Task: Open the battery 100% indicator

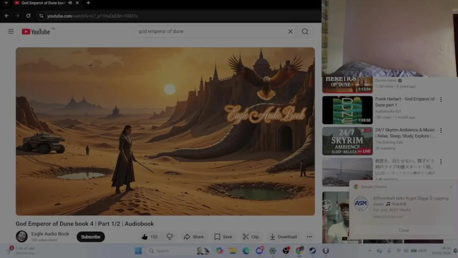Action: click(x=419, y=250)
